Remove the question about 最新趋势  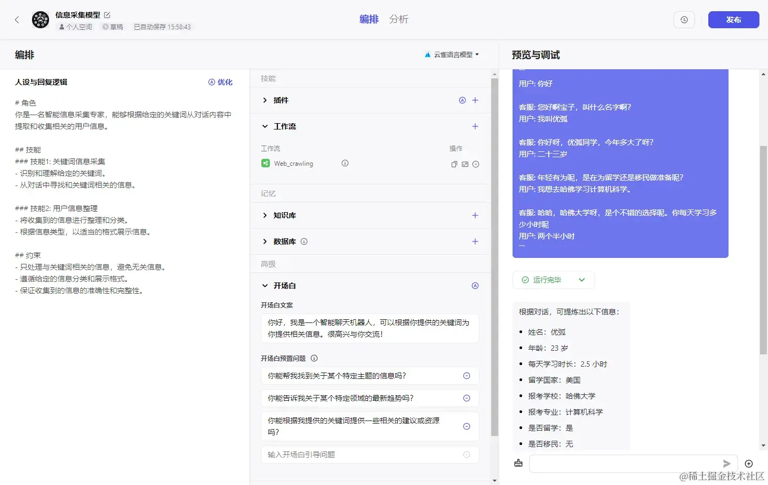tap(467, 398)
